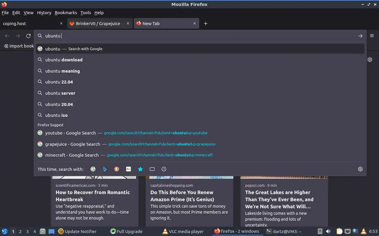Image resolution: width=379 pixels, height=236 pixels.
Task: Switch to virtual desktop 3
Action: click(x=27, y=232)
